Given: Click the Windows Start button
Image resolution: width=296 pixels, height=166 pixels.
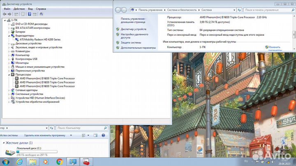Looking at the screenshot, I should click(x=5, y=161).
